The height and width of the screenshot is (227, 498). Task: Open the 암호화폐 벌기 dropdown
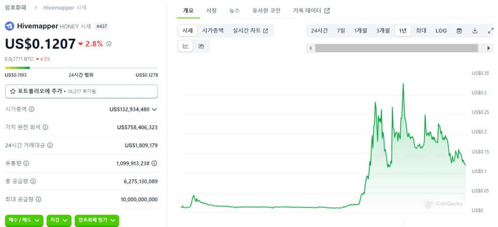click(x=97, y=220)
